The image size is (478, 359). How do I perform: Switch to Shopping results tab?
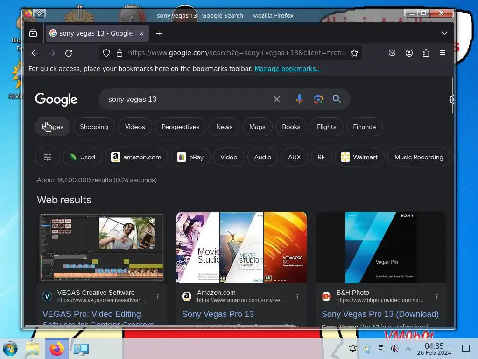point(94,127)
